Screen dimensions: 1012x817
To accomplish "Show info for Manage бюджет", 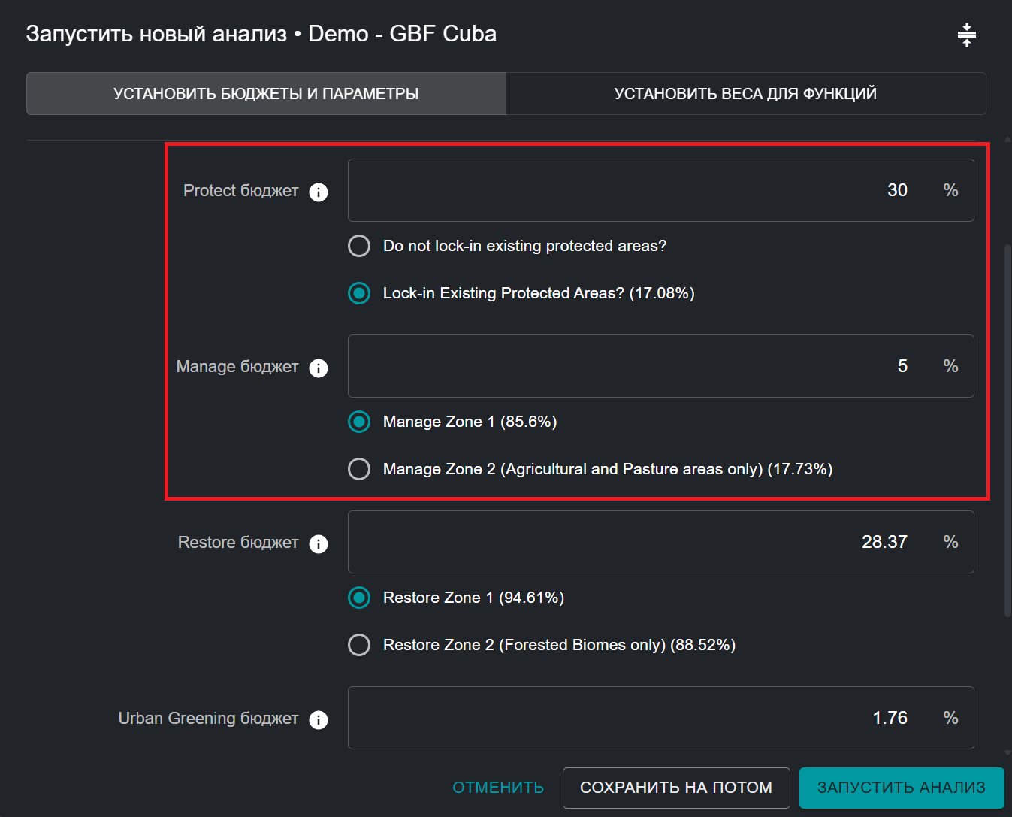I will click(319, 368).
